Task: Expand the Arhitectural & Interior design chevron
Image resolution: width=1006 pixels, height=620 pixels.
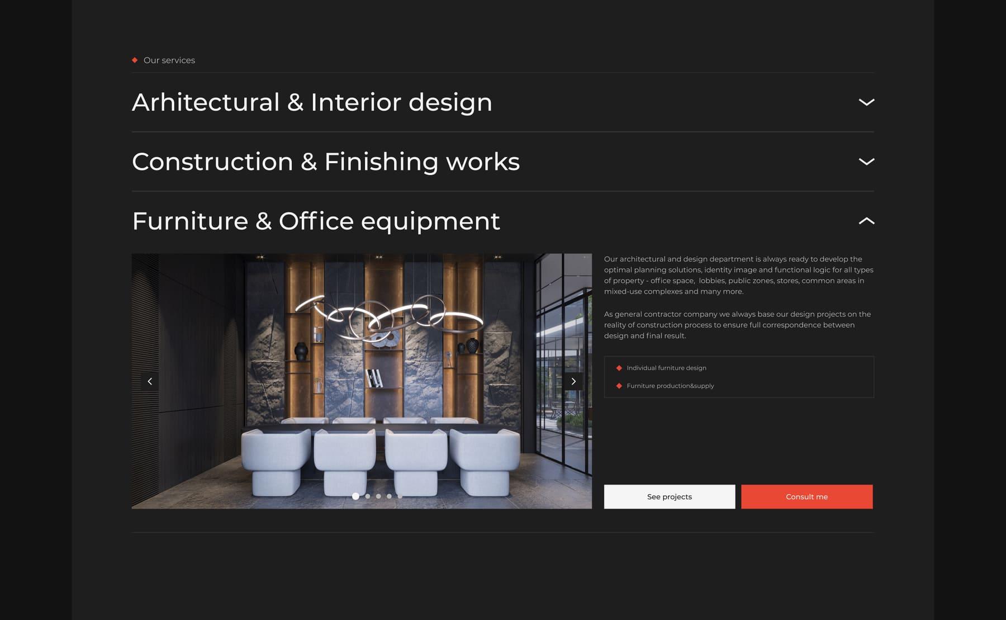Action: coord(866,102)
